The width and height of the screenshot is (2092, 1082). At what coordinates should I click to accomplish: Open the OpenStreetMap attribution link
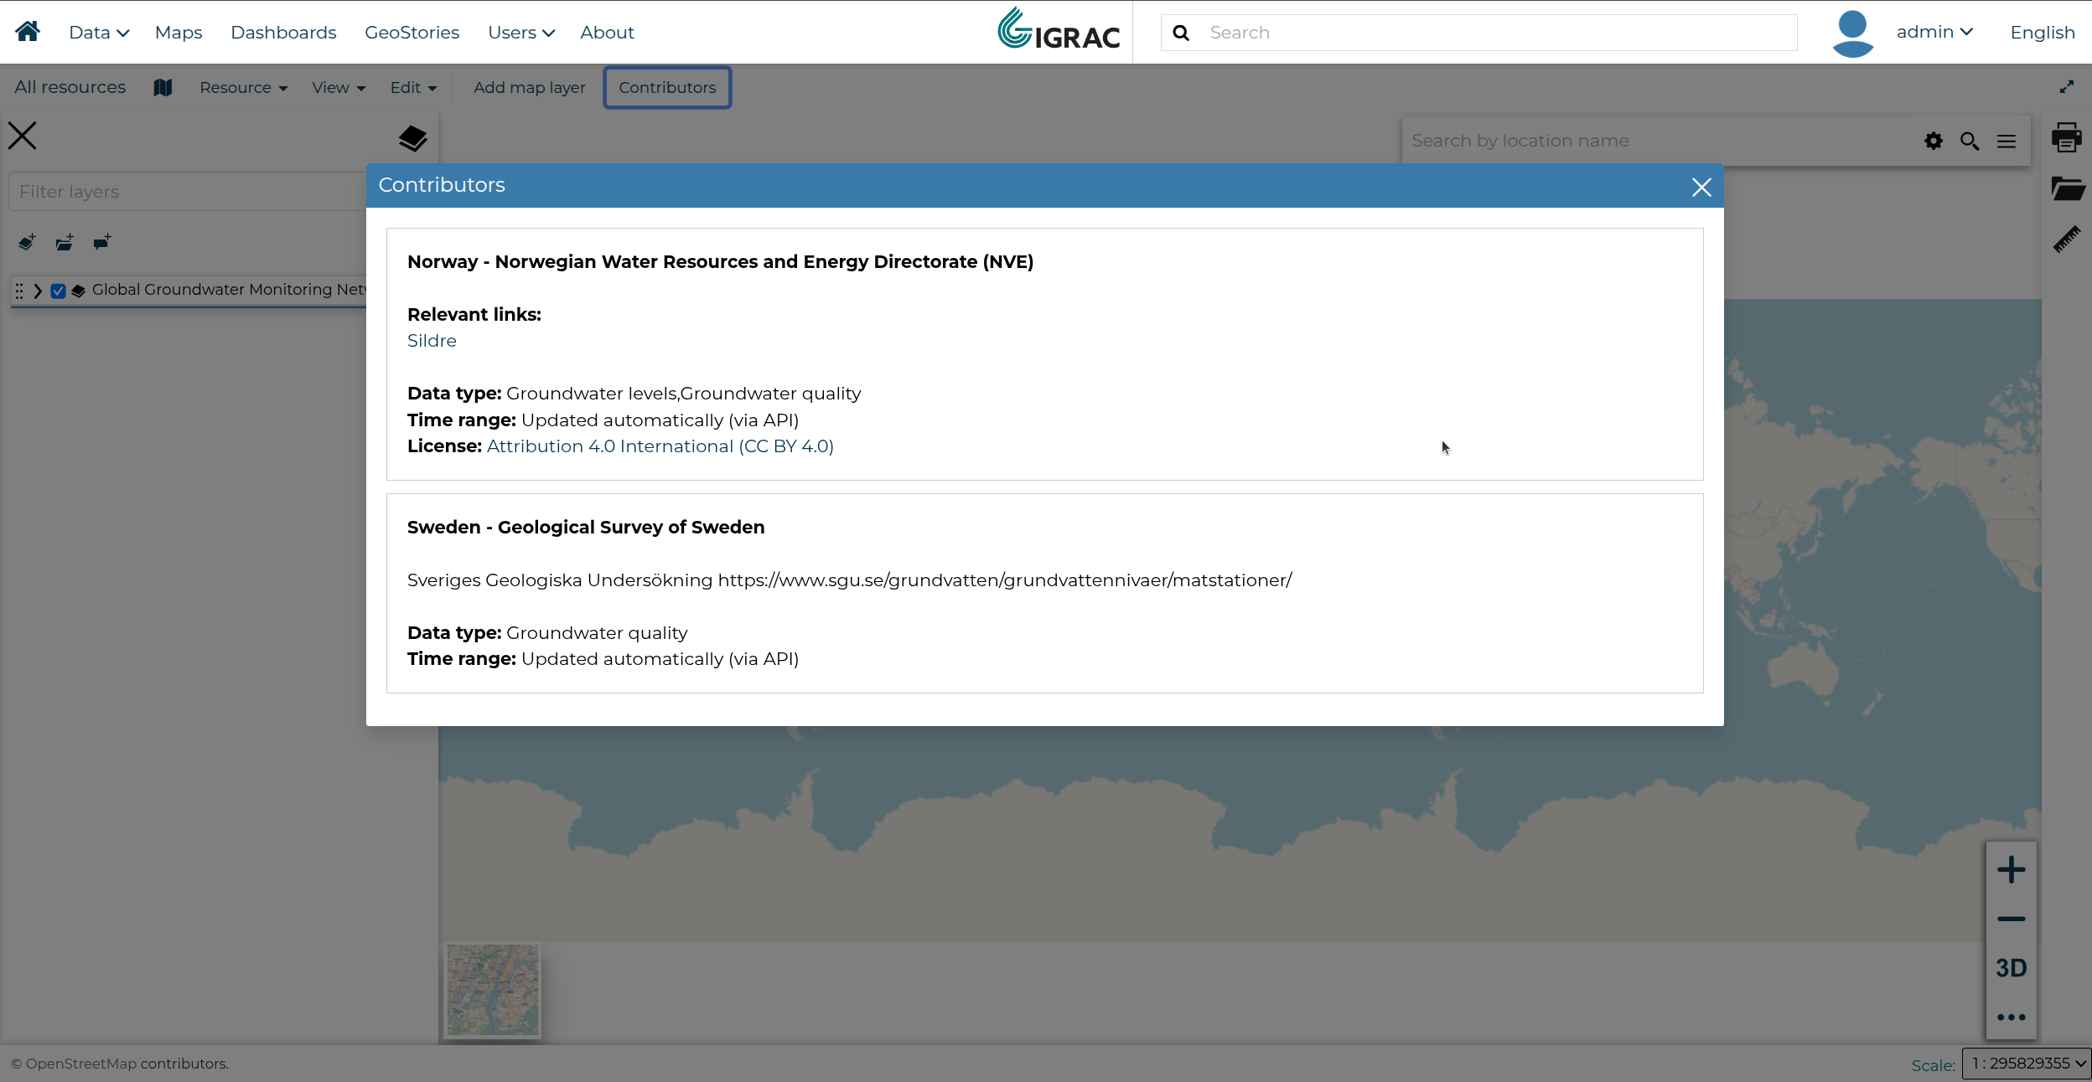point(80,1064)
